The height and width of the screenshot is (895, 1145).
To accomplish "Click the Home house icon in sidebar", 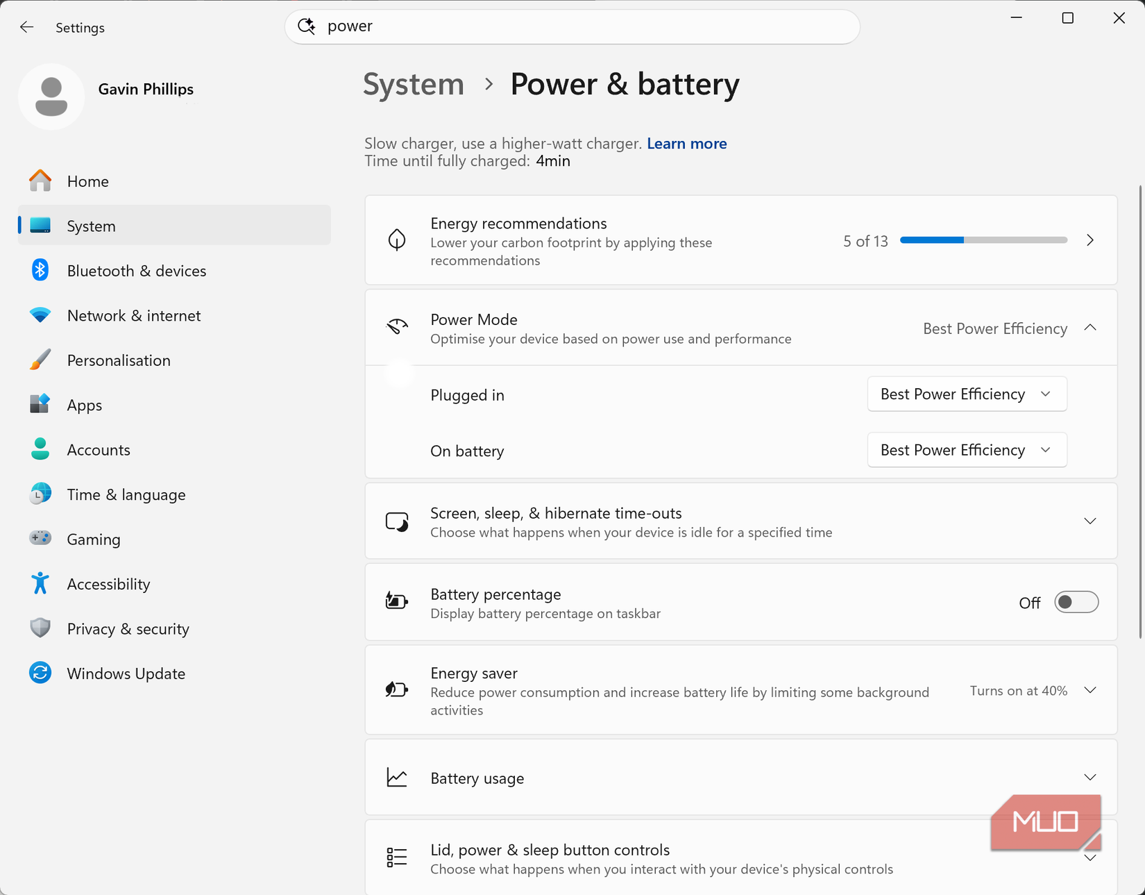I will [x=40, y=181].
